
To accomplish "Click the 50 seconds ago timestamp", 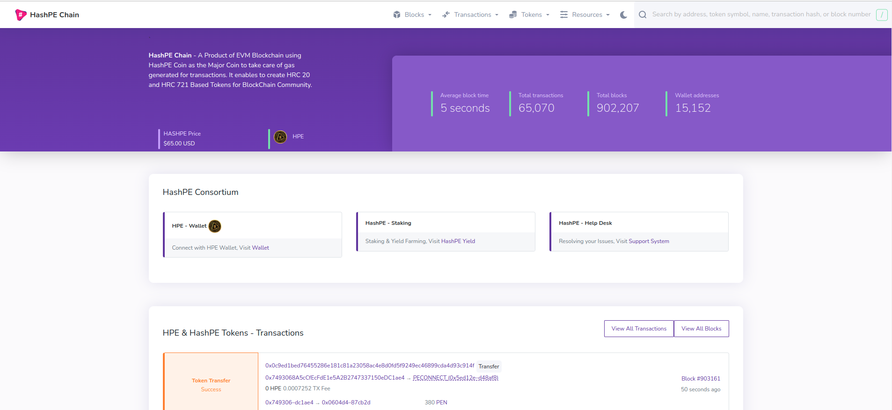I will [701, 389].
